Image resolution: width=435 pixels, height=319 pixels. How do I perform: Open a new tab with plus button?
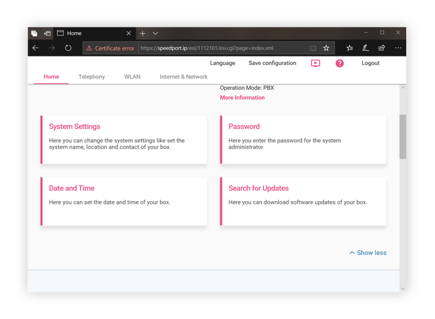(x=142, y=33)
